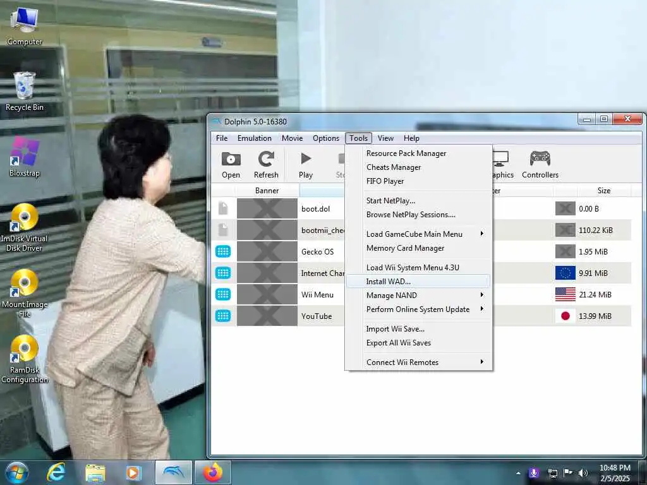The height and width of the screenshot is (485, 647).
Task: Select Export All Wii Saves entry
Action: 418,343
